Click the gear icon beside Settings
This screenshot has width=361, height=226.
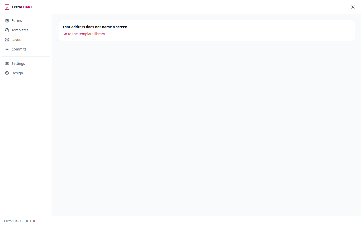(7, 64)
